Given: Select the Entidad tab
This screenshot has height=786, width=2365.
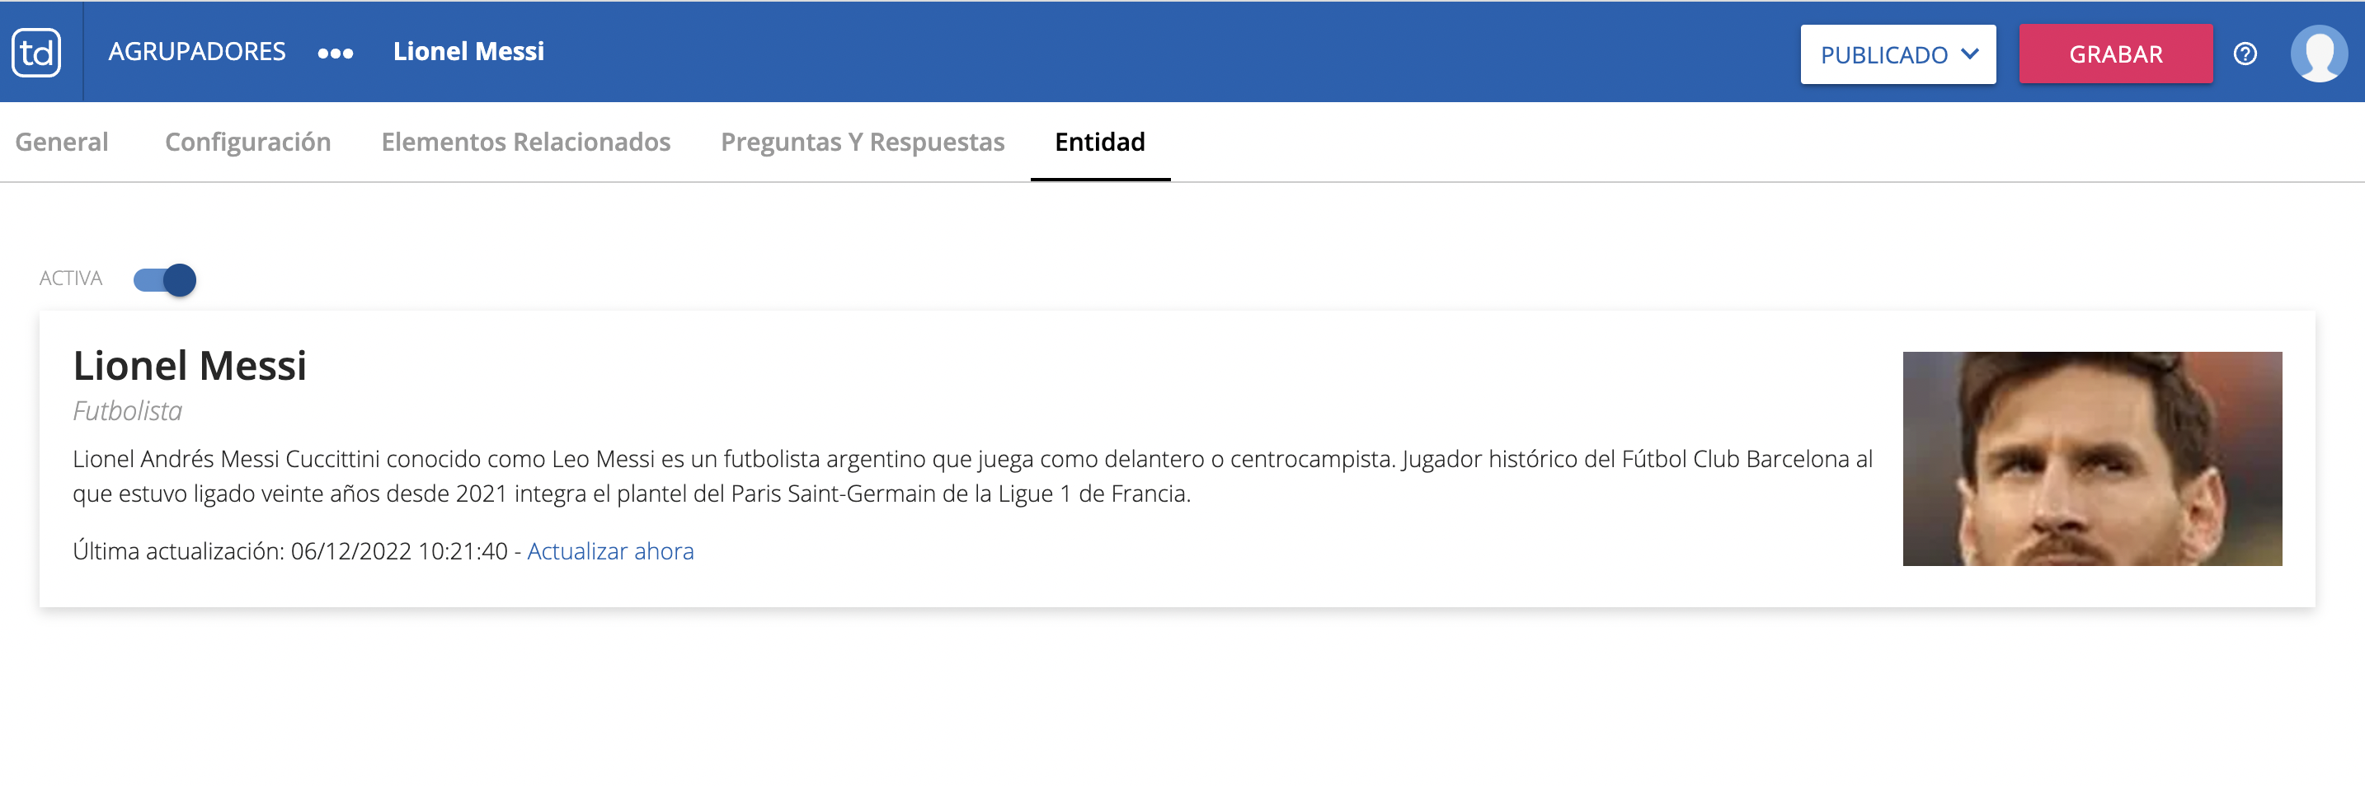Looking at the screenshot, I should pyautogui.click(x=1100, y=143).
